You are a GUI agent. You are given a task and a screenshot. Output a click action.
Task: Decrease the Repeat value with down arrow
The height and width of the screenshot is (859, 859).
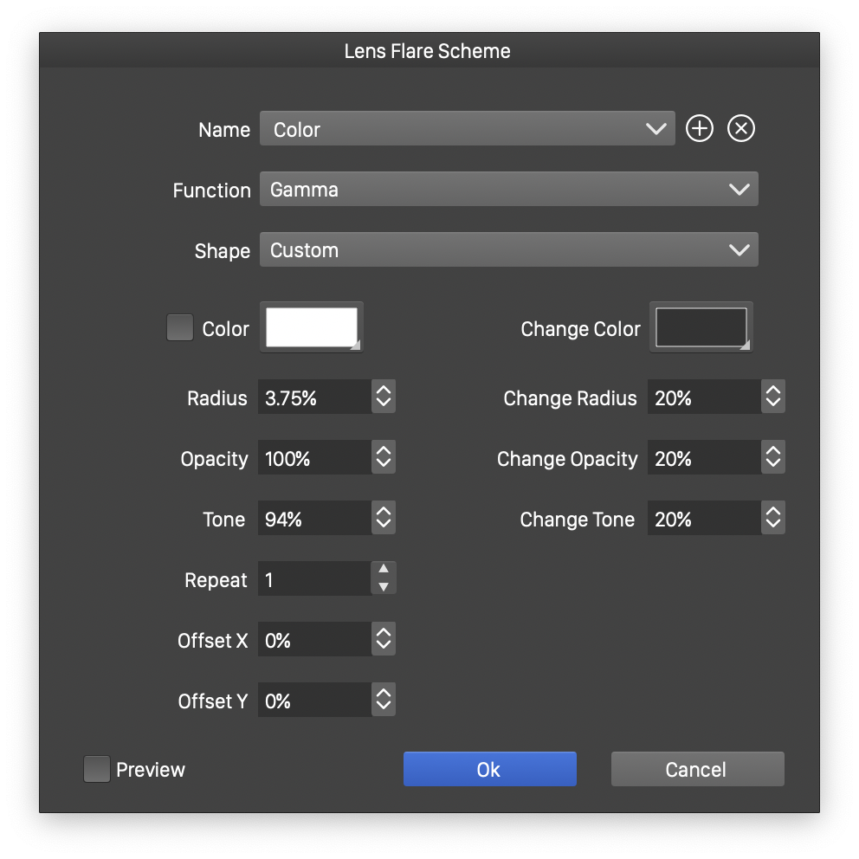(x=384, y=587)
